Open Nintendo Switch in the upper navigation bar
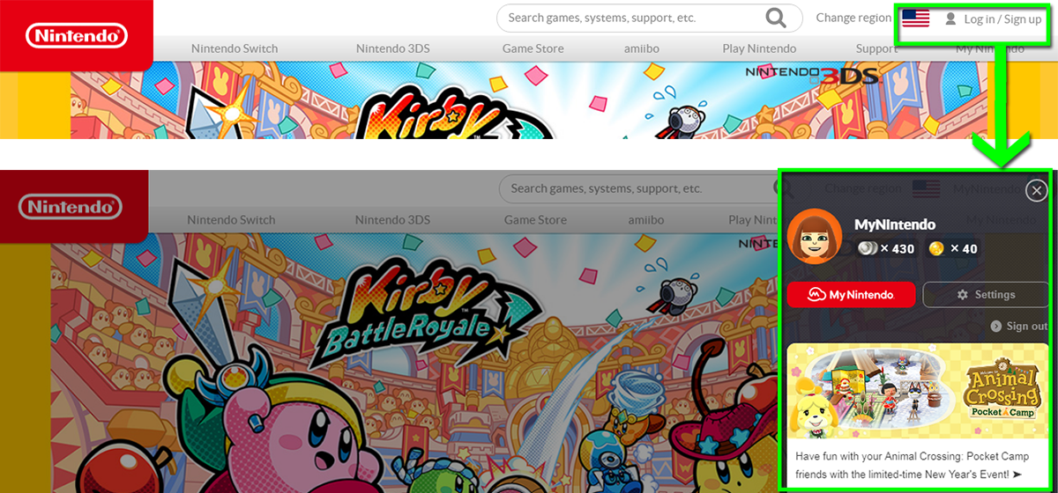 pyautogui.click(x=235, y=48)
